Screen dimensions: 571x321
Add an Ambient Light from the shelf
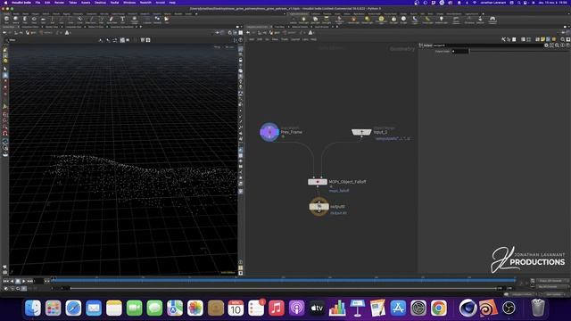442,20
